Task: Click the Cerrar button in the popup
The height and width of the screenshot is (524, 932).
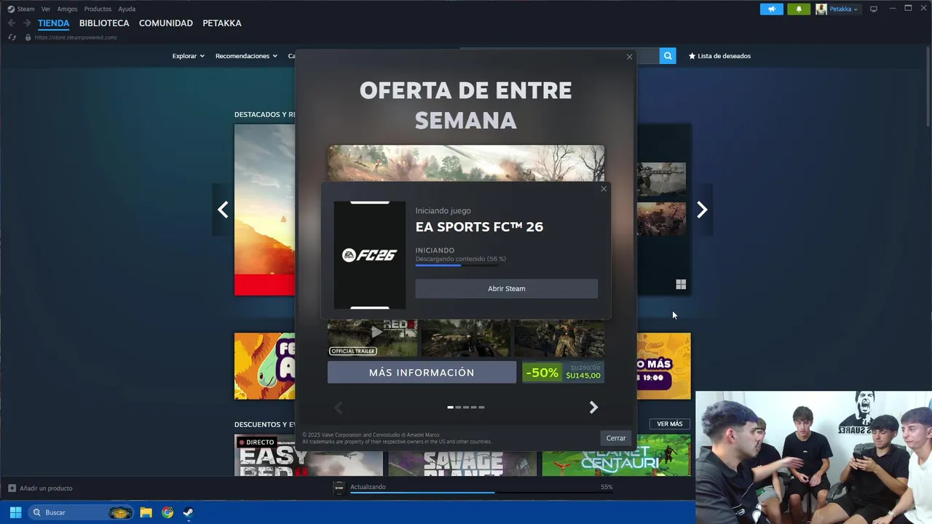Action: pos(616,438)
